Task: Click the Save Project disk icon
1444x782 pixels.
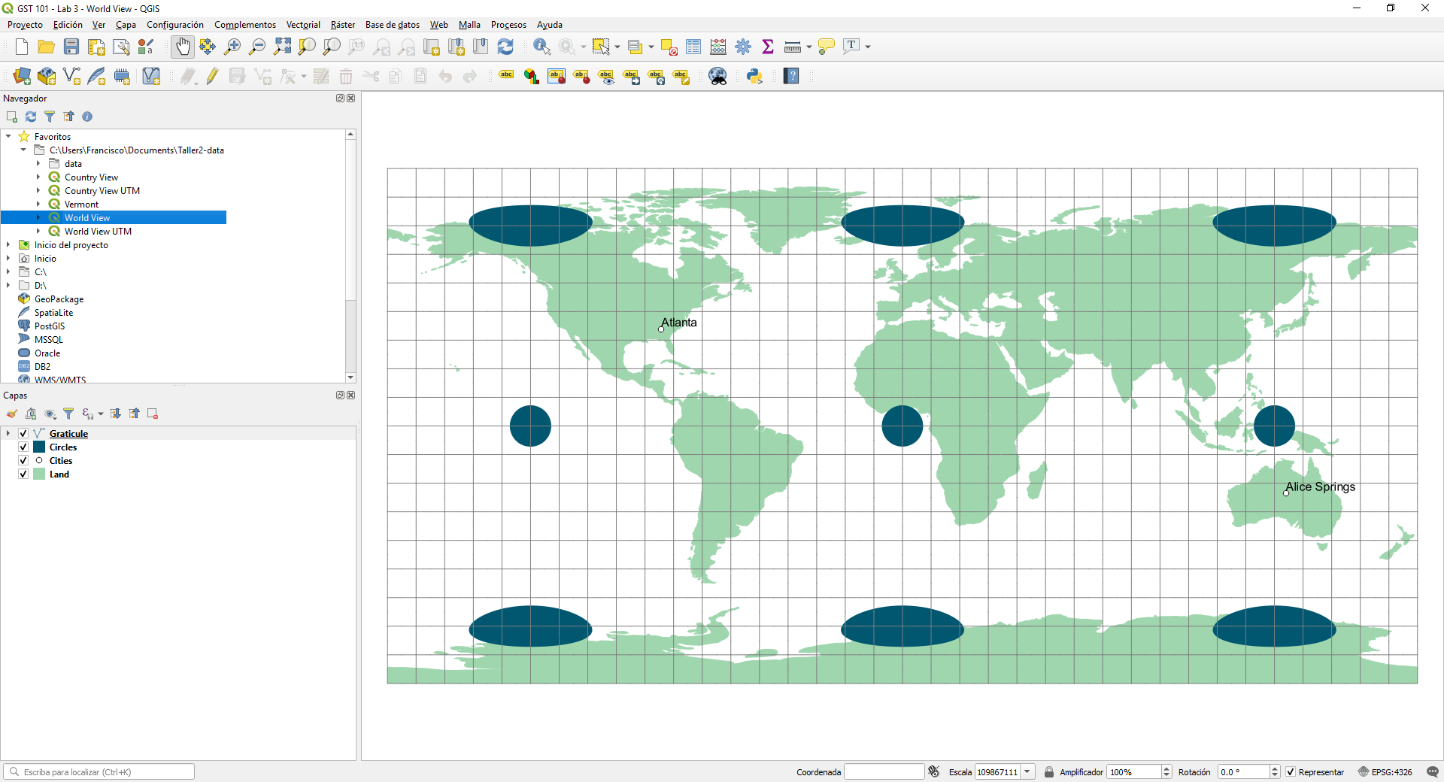Action: point(71,47)
